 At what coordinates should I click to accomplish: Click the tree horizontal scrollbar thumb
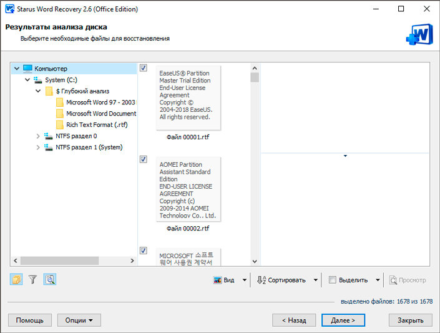pos(59,261)
